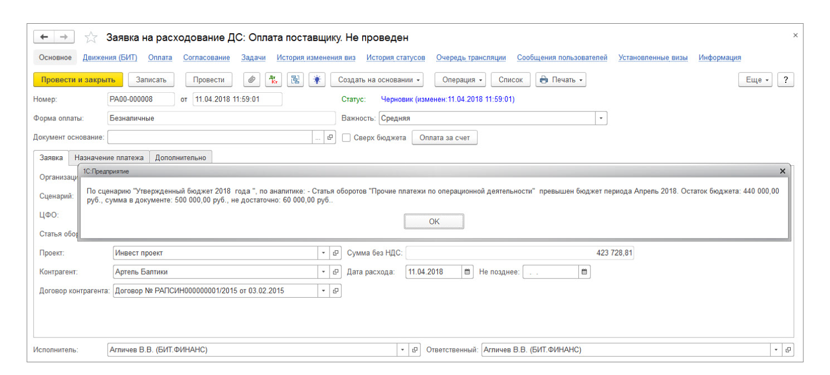Open the Дополнительно tab
Screen dimensions: 830x375
(x=180, y=157)
